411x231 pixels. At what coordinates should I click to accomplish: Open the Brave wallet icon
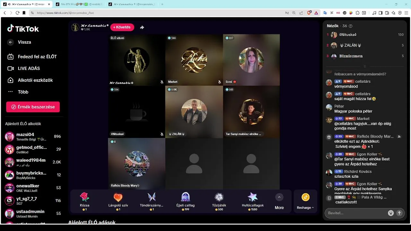387,13
